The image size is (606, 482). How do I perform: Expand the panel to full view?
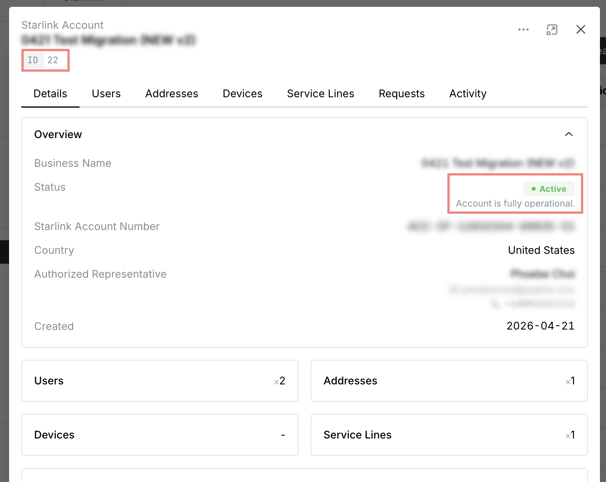point(552,30)
